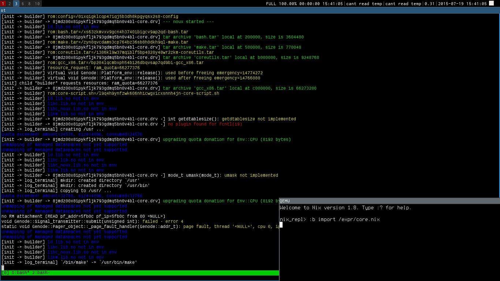Select tmux window 0:bash* in status line
This screenshot has width=500, height=281.
(x=21, y=273)
